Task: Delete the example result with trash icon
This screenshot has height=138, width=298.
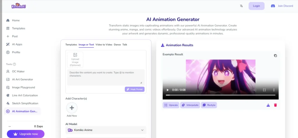Action: (x=275, y=105)
